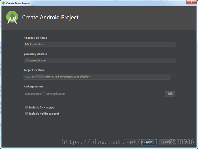This screenshot has height=149, width=198.
Task: Click the Application name input field
Action: tap(99, 44)
